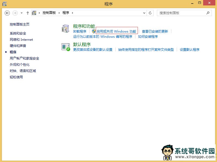
Task: Click the 如何安装程序 link
Action: (x=148, y=37)
